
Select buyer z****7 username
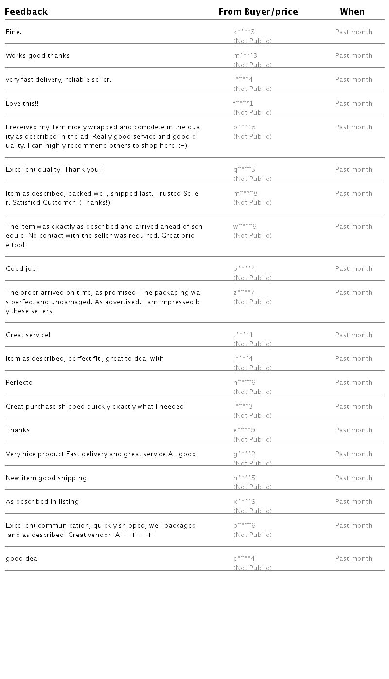coord(244,293)
